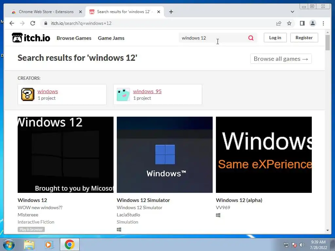Click the scrollbar down arrow
Screen dimensions: 335x251
(327, 230)
